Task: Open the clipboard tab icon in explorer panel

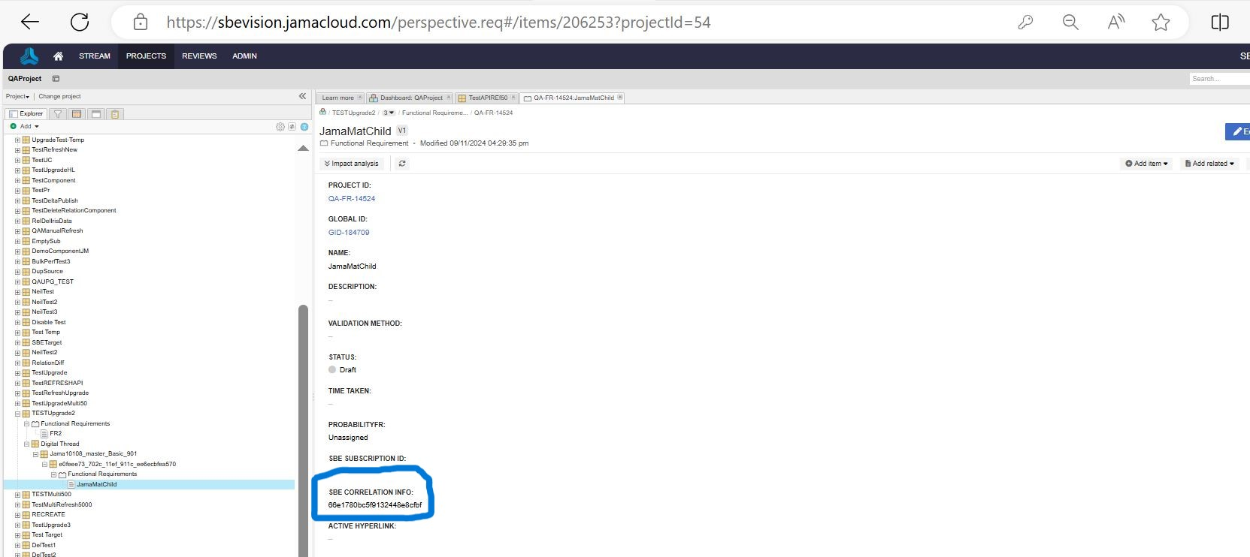Action: 114,114
